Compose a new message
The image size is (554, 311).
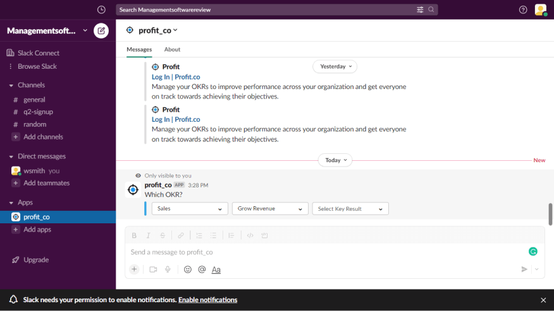(x=101, y=31)
